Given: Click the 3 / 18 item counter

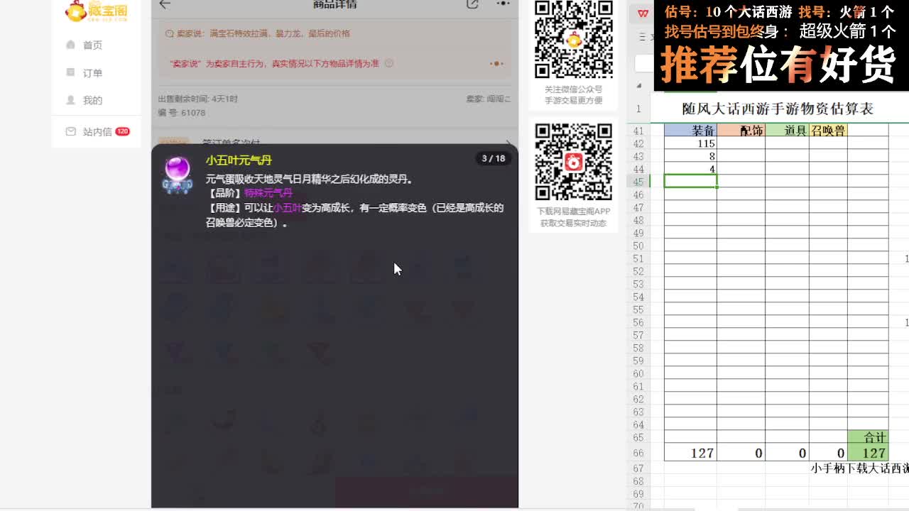Looking at the screenshot, I should pos(493,158).
